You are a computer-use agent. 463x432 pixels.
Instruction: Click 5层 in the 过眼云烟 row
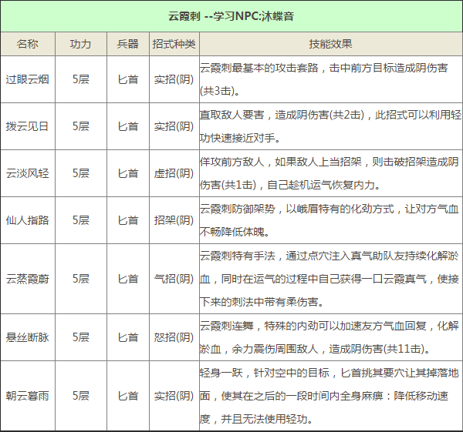click(81, 79)
